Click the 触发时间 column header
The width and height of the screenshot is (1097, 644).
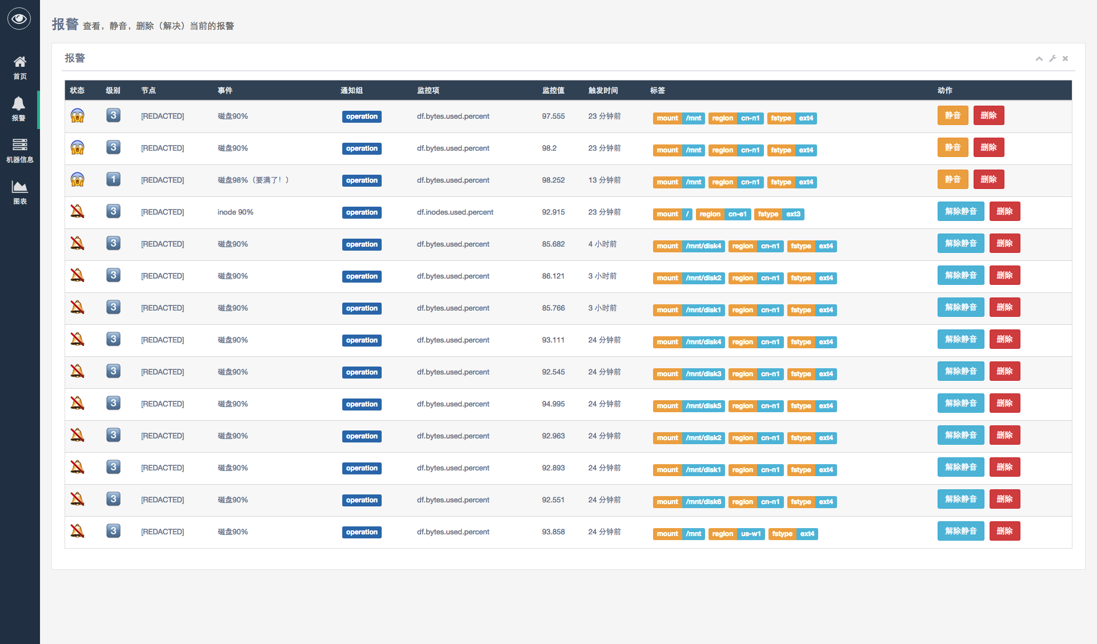point(603,90)
